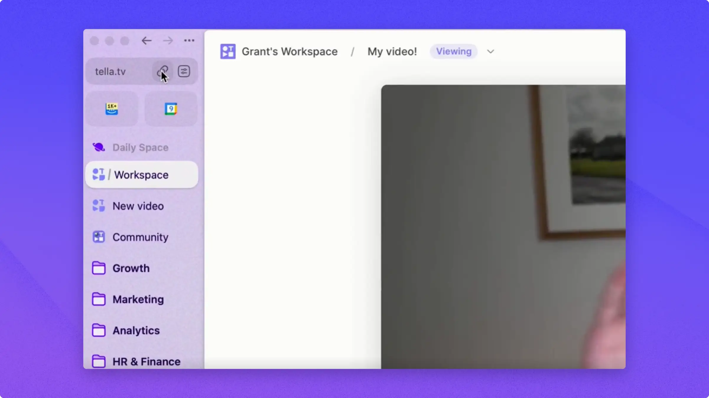Switch to the New video tab
Screen dimensions: 709x398
tap(138, 206)
